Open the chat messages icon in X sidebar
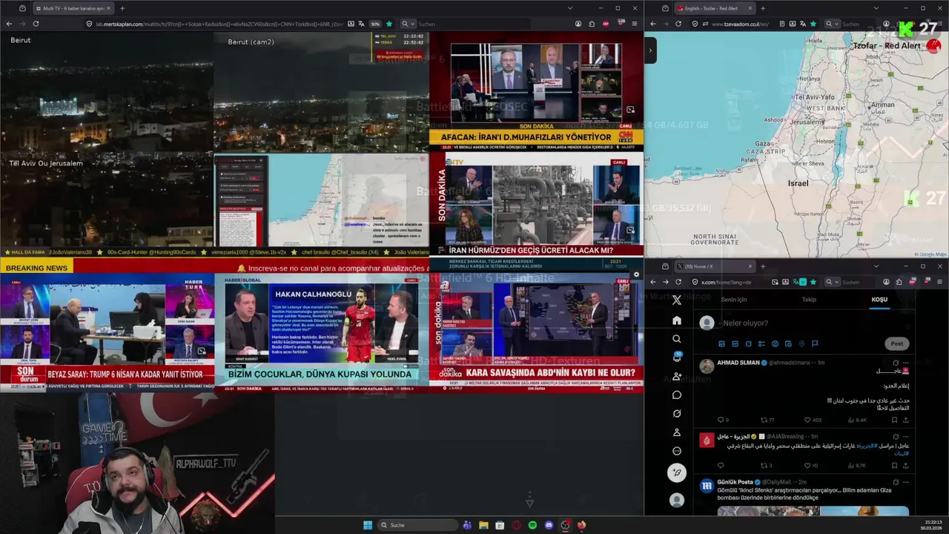 coord(676,395)
